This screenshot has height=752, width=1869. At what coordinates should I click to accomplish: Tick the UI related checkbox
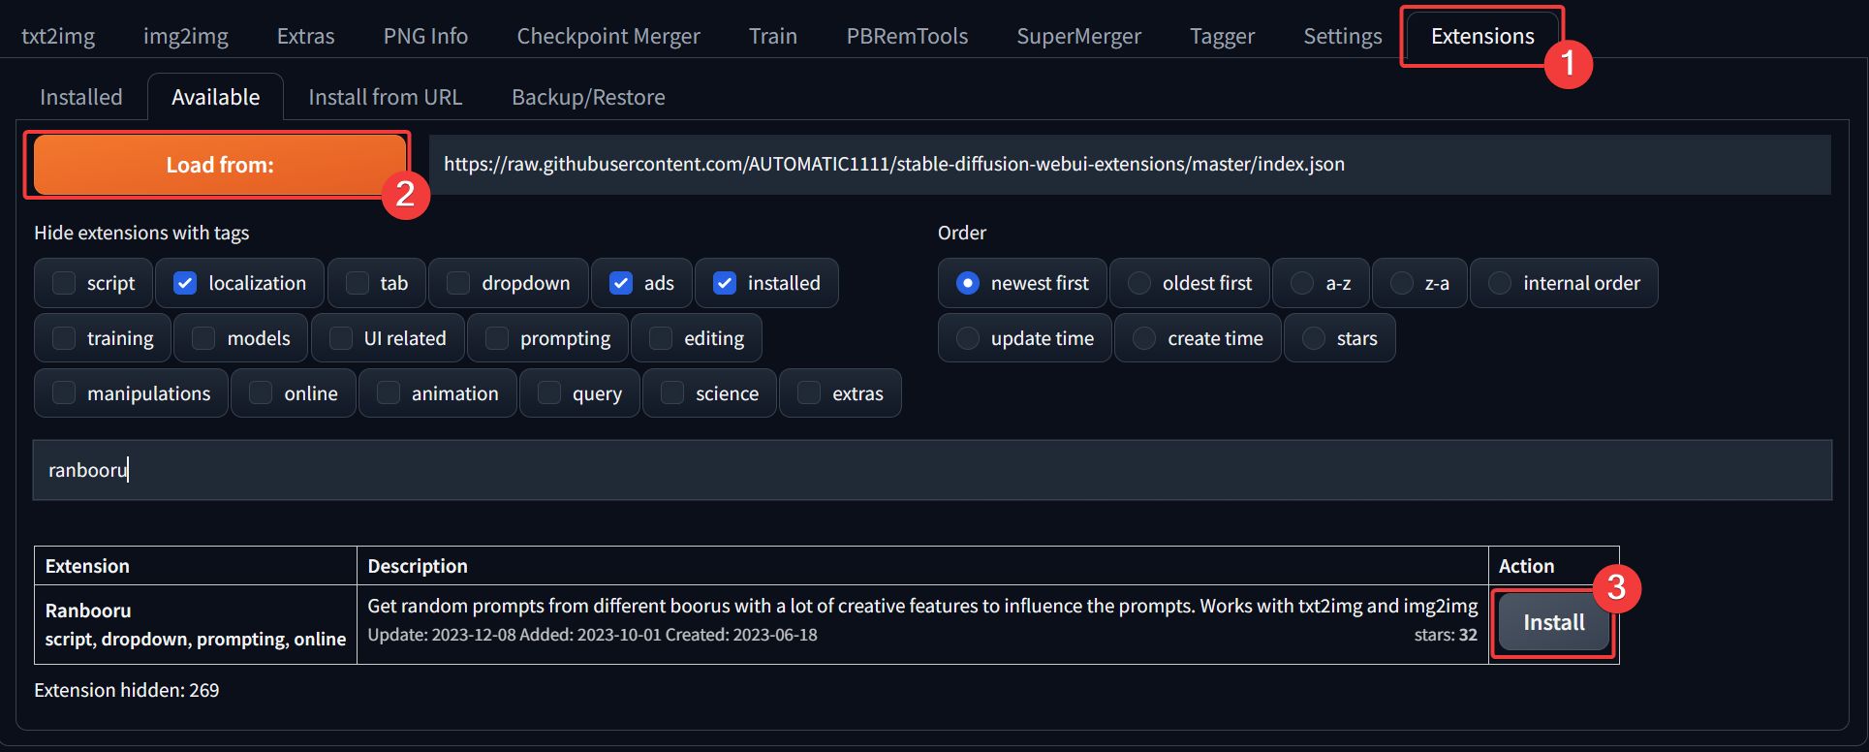pos(341,338)
